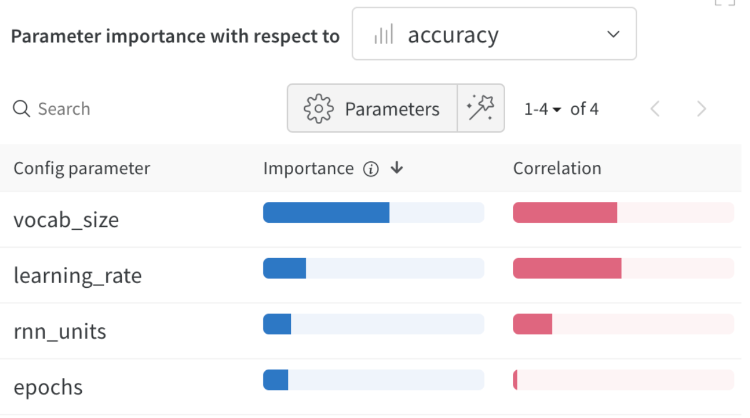The width and height of the screenshot is (750, 418).
Task: Click the search magnifier icon
Action: [x=21, y=109]
